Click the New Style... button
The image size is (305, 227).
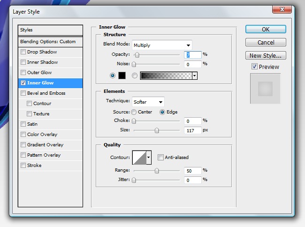point(266,55)
